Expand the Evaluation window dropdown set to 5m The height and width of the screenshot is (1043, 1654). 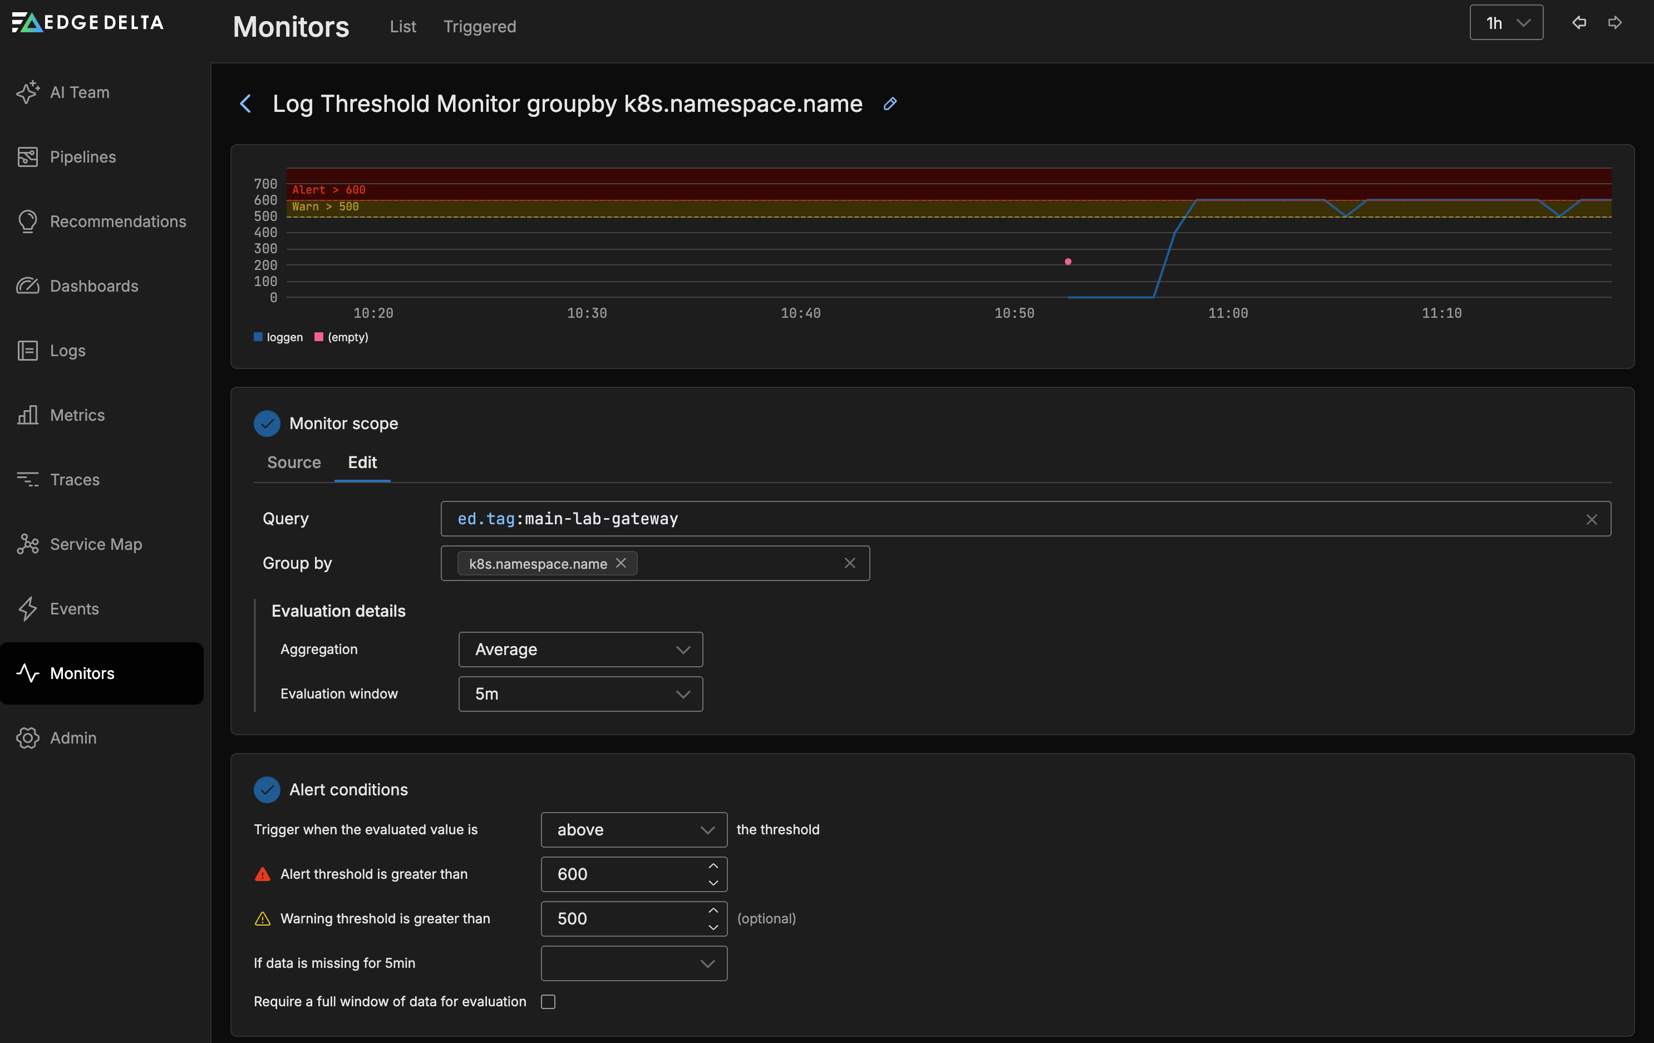click(x=580, y=694)
